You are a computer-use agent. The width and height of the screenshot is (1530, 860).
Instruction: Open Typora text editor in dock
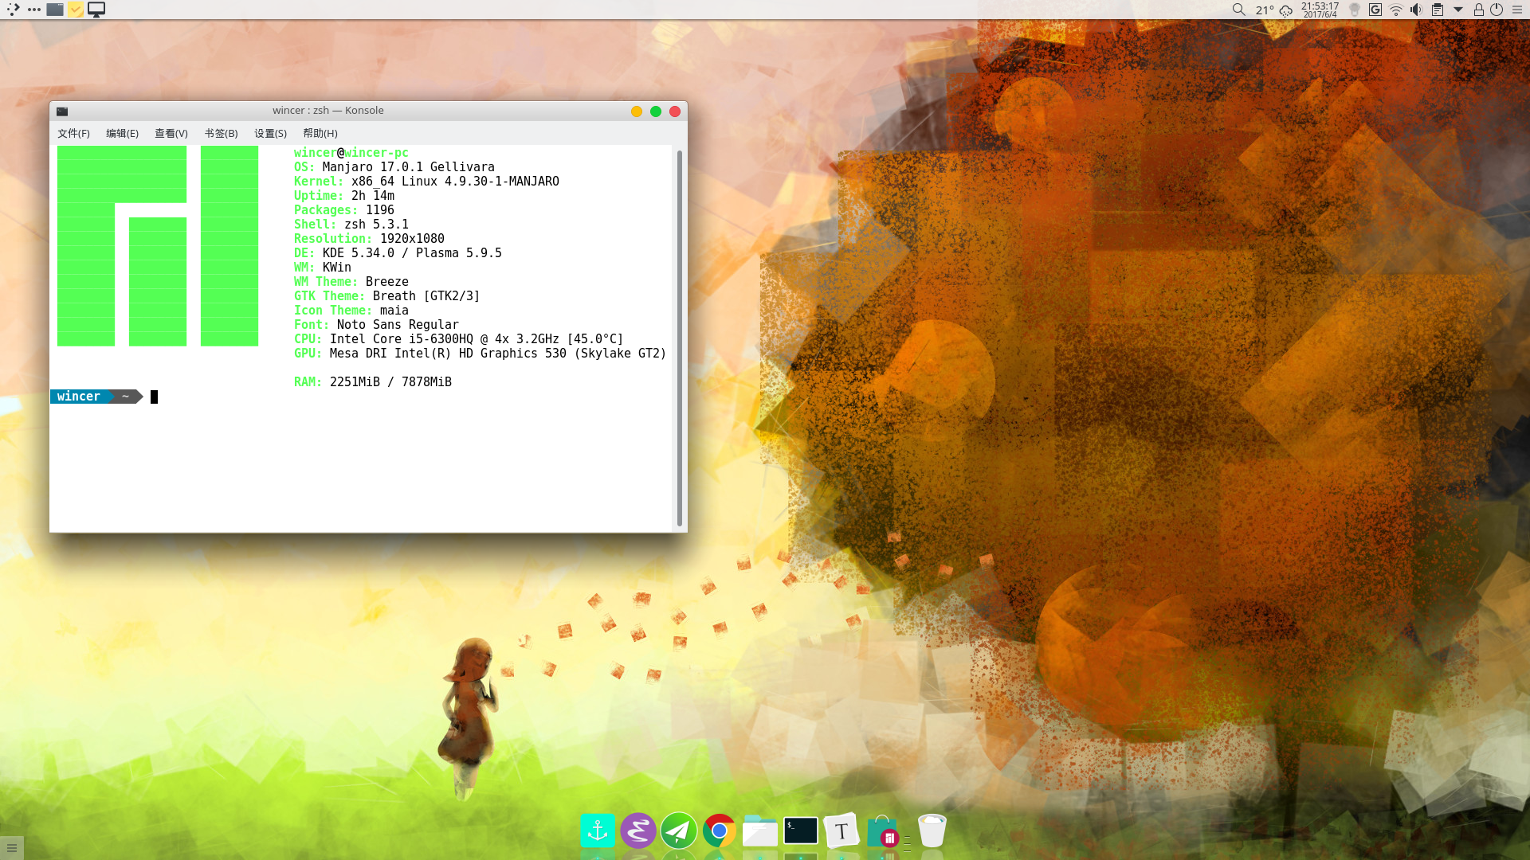pyautogui.click(x=841, y=831)
